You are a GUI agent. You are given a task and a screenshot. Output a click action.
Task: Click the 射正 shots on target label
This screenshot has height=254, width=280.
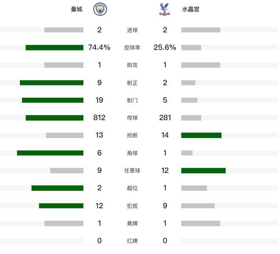(x=132, y=83)
